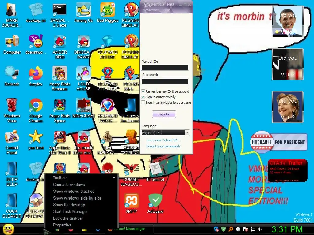Open the Network desktop icon
This screenshot has width=314, height=235.
(12, 76)
